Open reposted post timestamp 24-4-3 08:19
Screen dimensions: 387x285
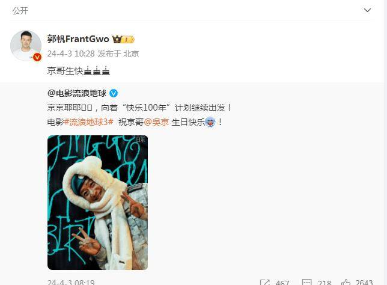point(71,282)
